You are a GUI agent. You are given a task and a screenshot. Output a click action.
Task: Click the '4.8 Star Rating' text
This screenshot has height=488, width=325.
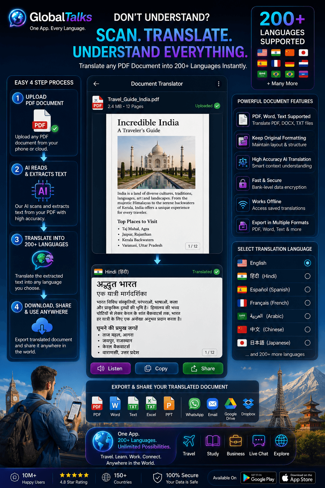click(x=74, y=482)
